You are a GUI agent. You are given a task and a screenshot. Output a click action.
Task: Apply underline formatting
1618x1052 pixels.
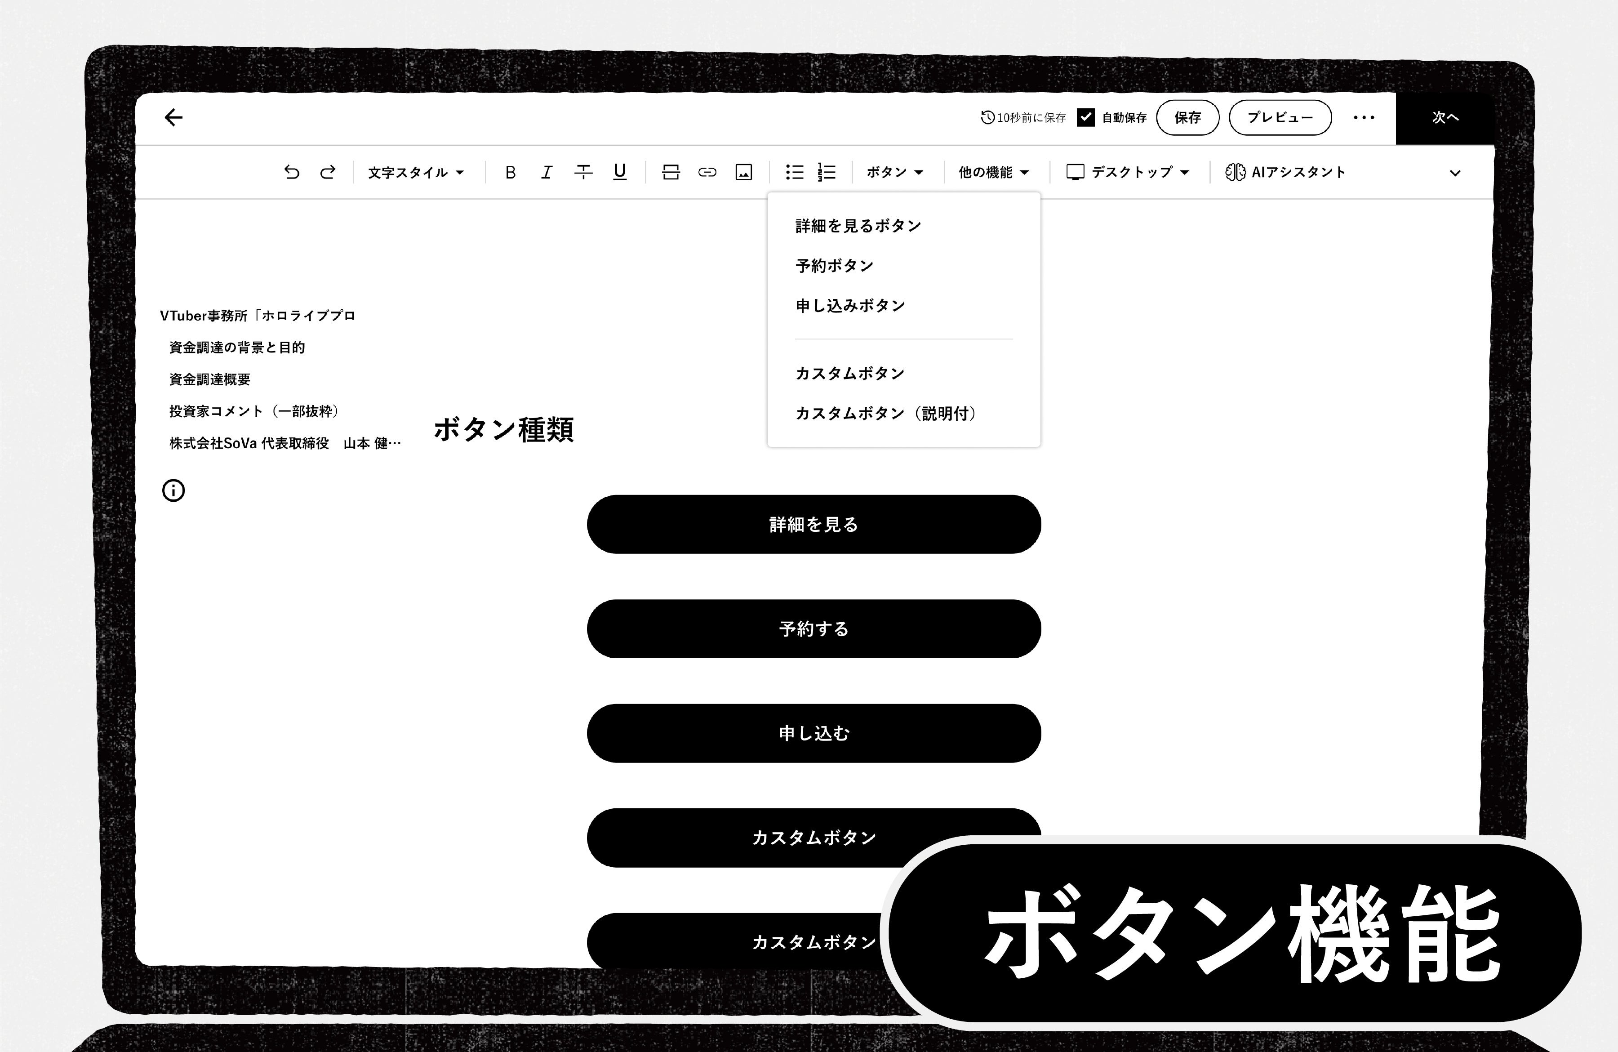[x=619, y=172]
